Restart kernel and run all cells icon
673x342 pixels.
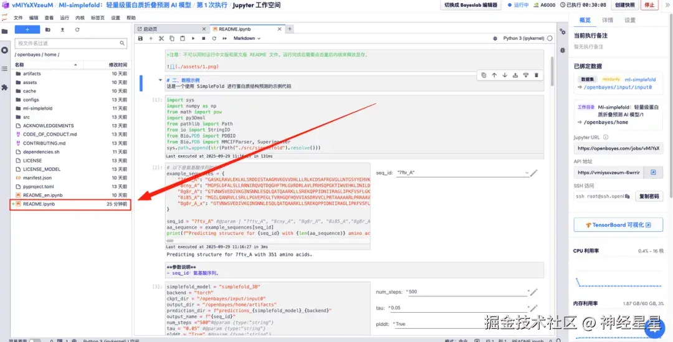tap(224, 38)
